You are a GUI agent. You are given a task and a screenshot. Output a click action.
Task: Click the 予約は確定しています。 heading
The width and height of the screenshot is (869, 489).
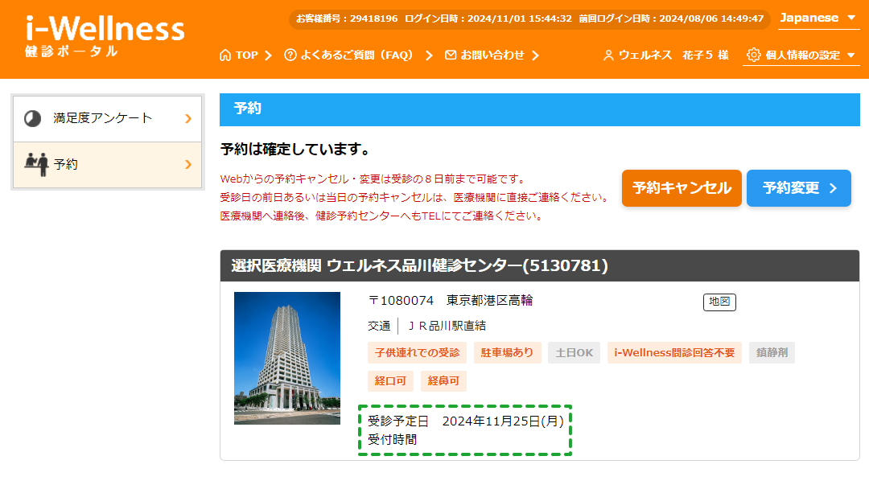pos(294,150)
